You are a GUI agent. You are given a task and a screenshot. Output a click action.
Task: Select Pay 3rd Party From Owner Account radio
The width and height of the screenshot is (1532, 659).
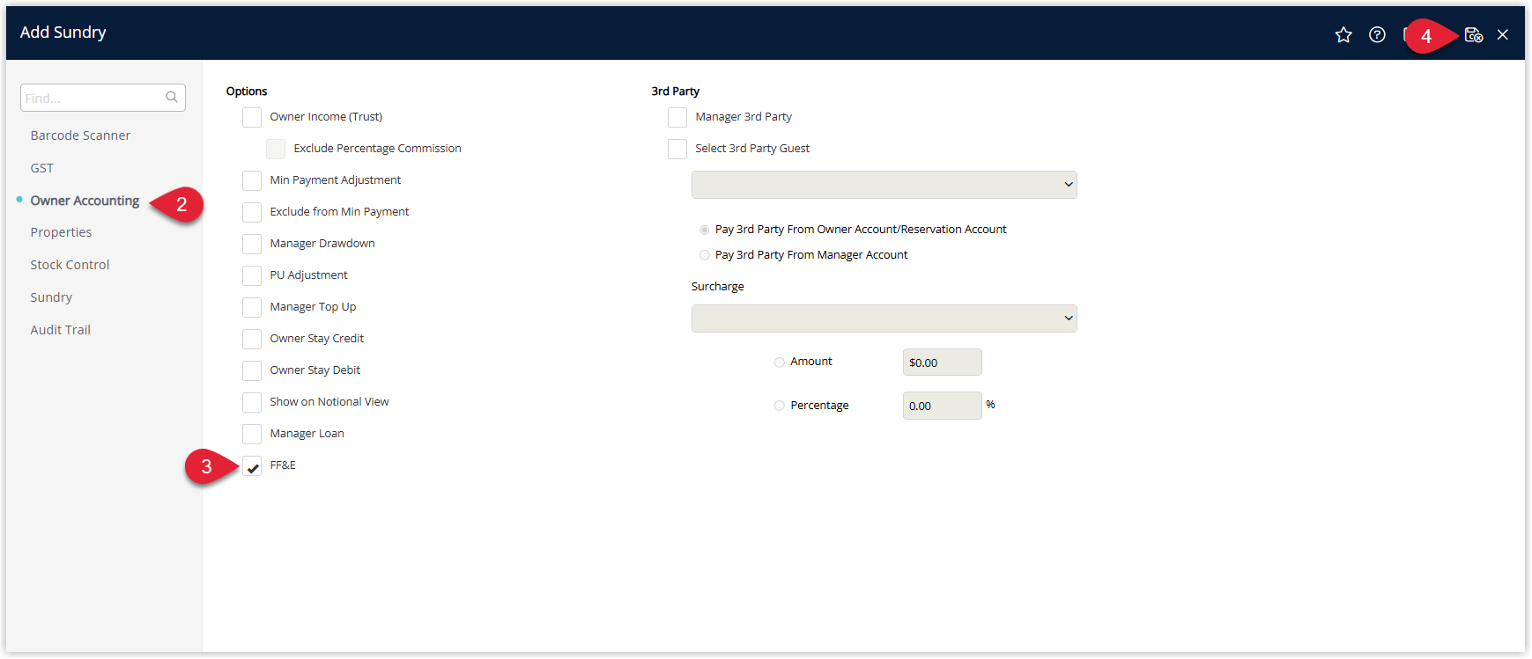point(705,230)
